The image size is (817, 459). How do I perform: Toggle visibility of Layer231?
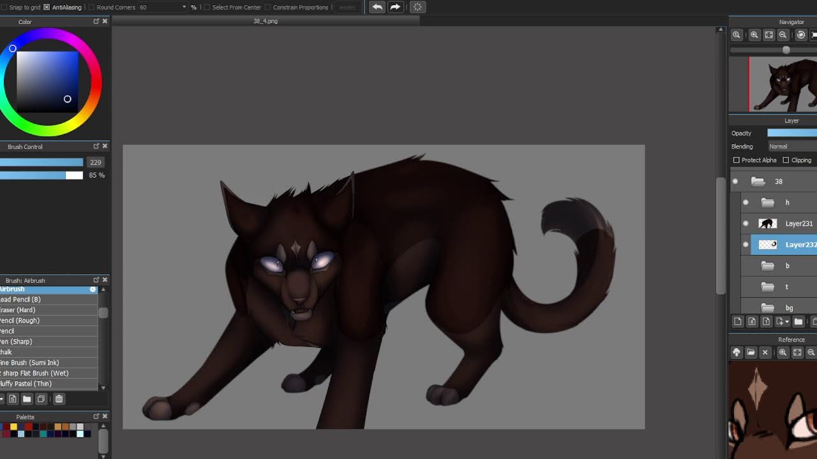[746, 224]
